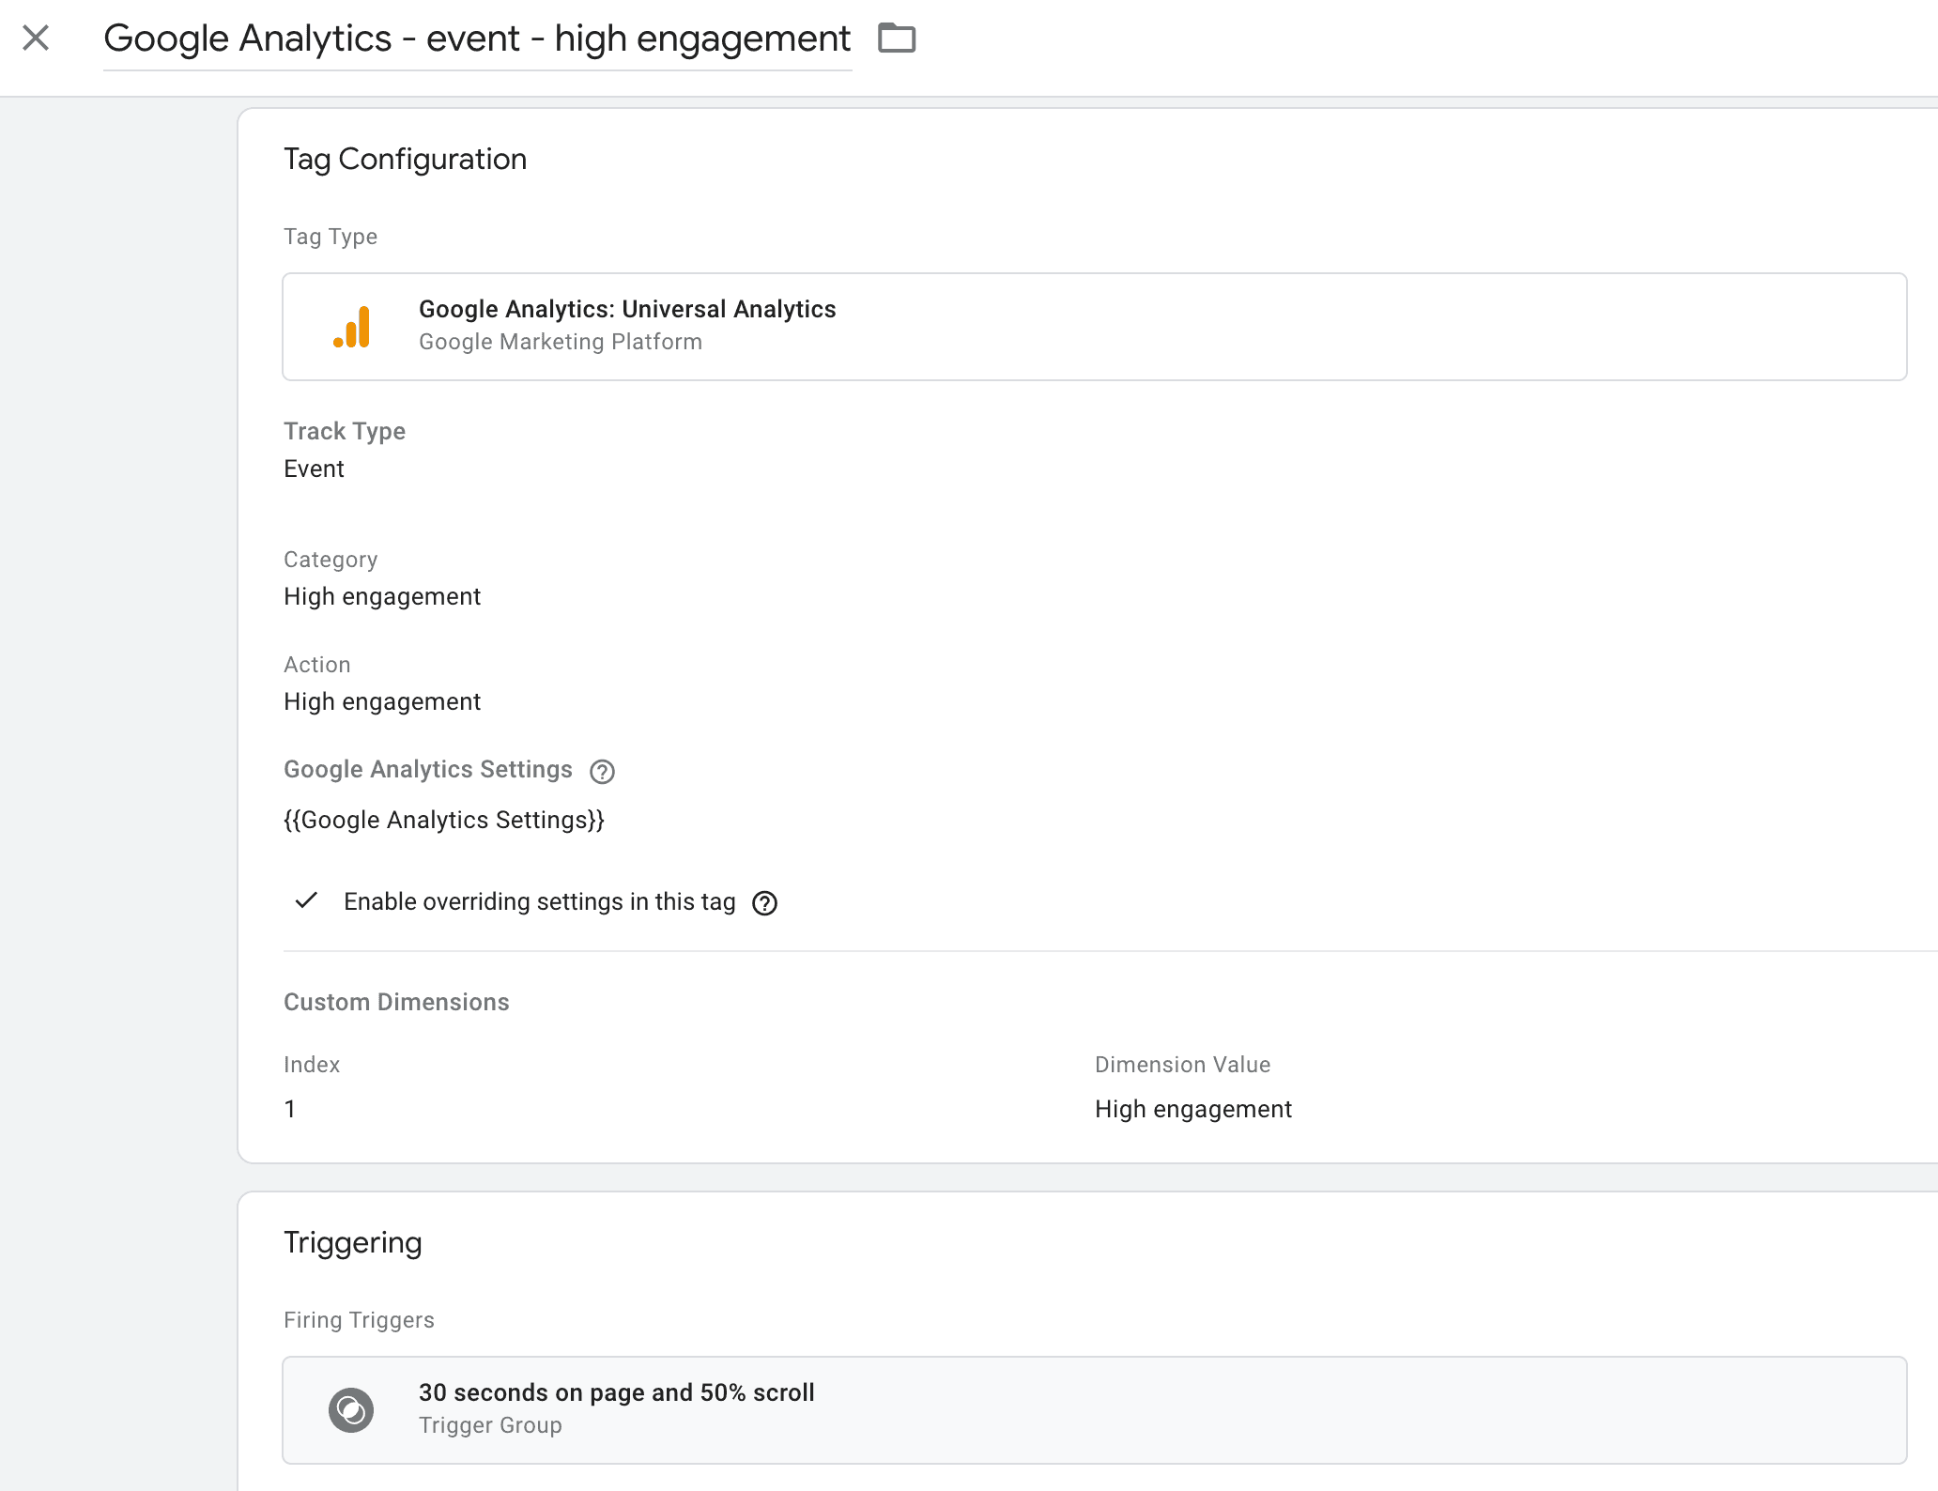Viewport: 1938px width, 1491px height.
Task: Click the Trigger Group circular icon
Action: coord(351,1410)
